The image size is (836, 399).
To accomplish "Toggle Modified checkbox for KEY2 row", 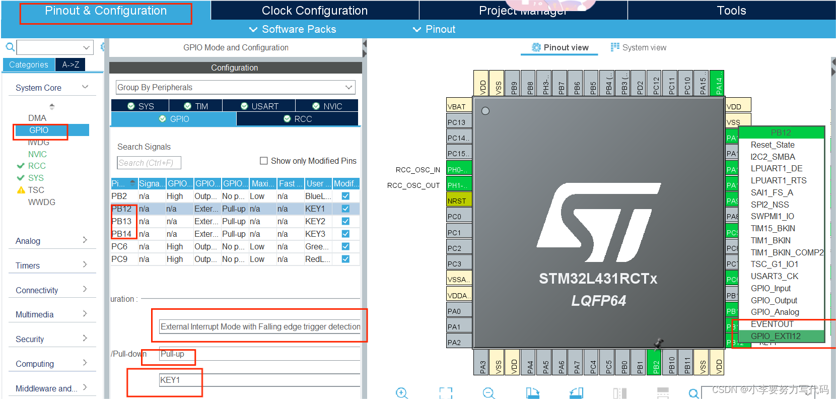I will [345, 221].
